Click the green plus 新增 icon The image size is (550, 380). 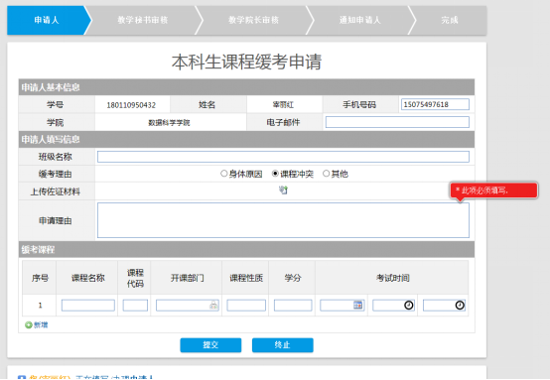(29, 325)
